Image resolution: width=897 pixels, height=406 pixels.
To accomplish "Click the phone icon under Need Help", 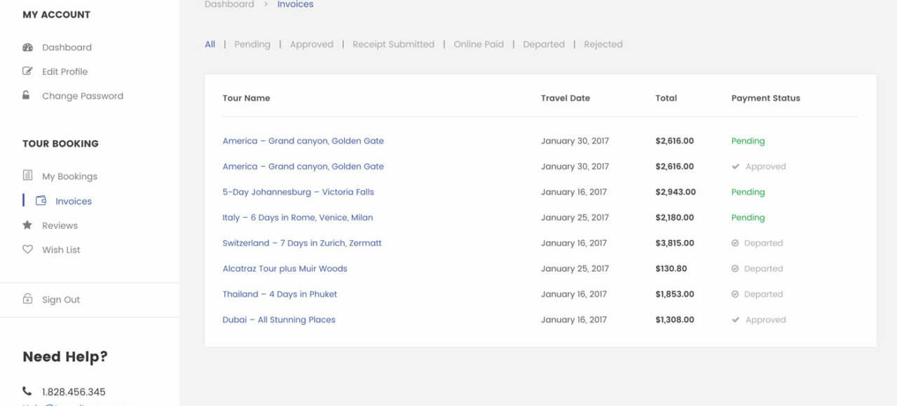I will (x=27, y=391).
